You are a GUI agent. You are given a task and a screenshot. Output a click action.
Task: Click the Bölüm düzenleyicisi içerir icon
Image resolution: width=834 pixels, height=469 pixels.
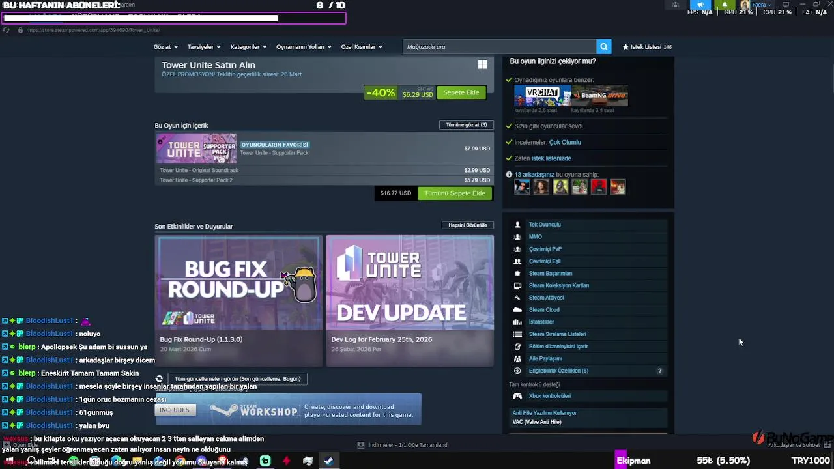[517, 347]
